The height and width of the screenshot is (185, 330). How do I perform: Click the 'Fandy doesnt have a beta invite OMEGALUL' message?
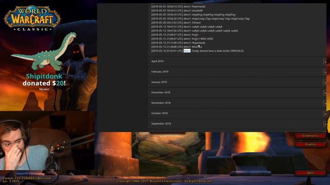pos(218,51)
